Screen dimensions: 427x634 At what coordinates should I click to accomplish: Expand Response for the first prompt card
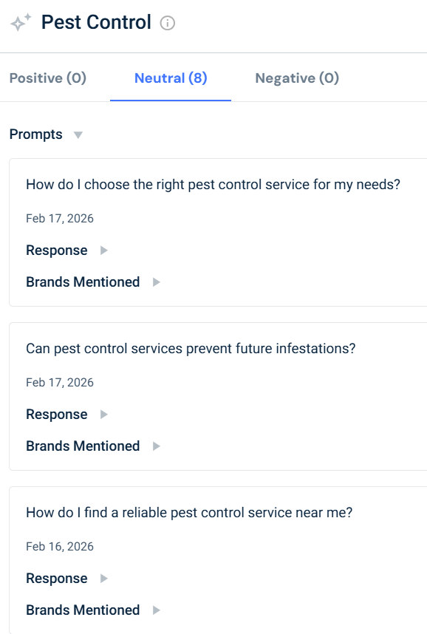click(57, 250)
